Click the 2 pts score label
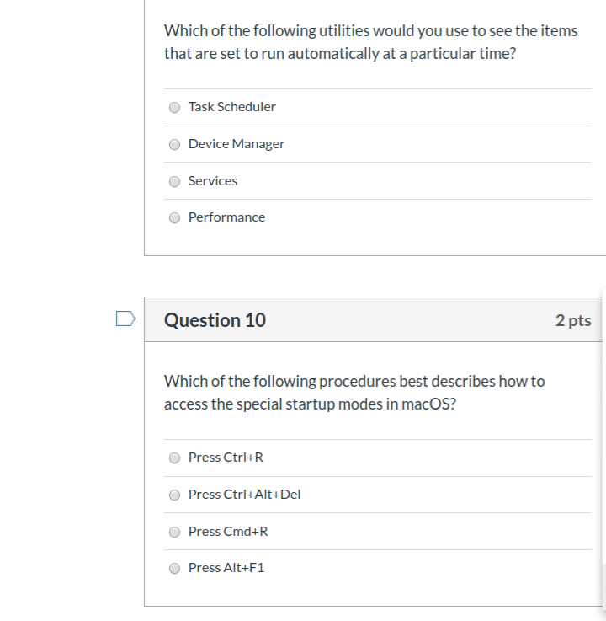This screenshot has width=606, height=621. [x=573, y=320]
